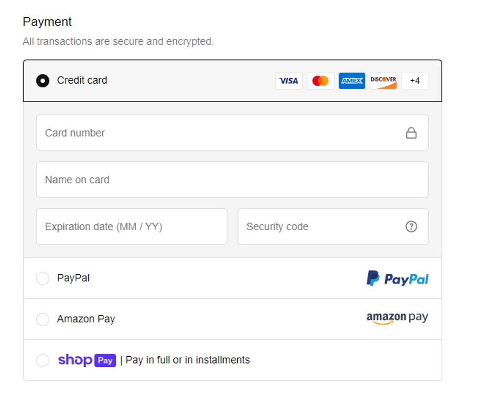Click the security code help icon
The width and height of the screenshot is (480, 399).
point(411,226)
